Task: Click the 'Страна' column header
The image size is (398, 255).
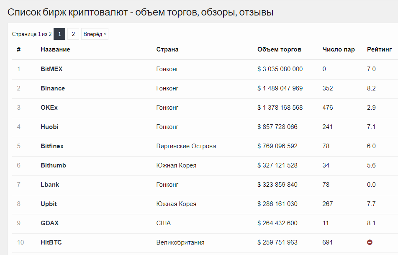Action: [x=167, y=49]
